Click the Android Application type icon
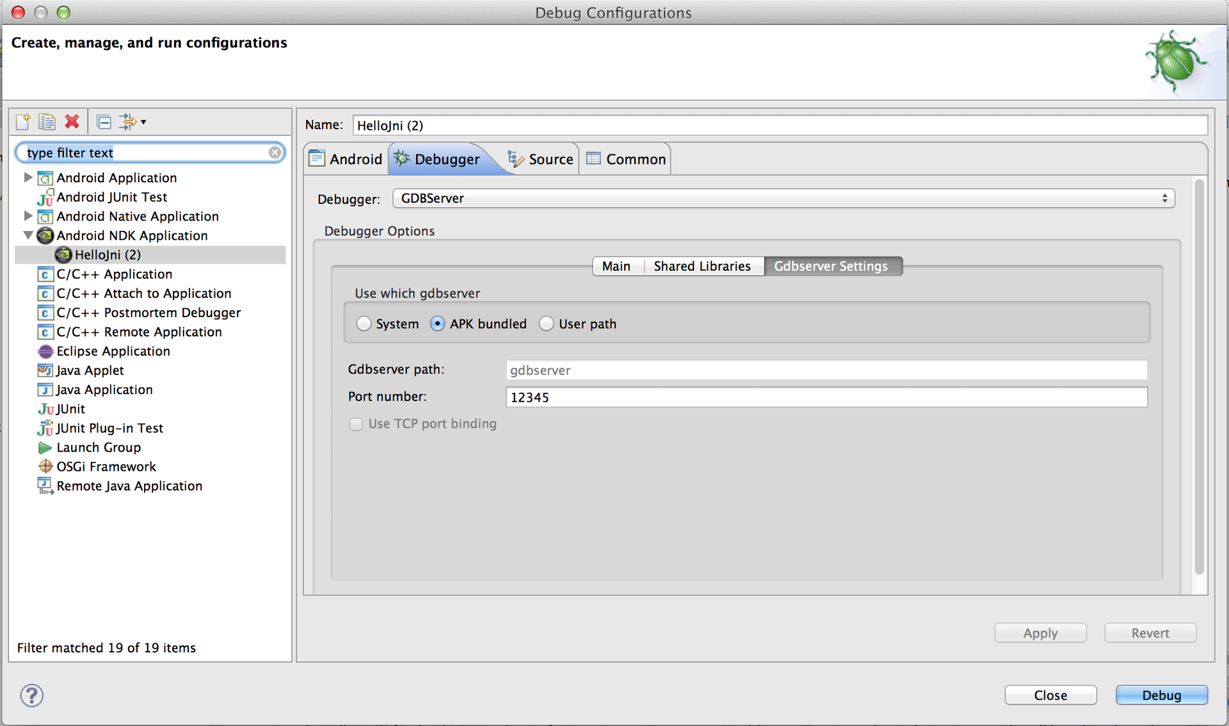This screenshot has height=726, width=1229. point(45,178)
